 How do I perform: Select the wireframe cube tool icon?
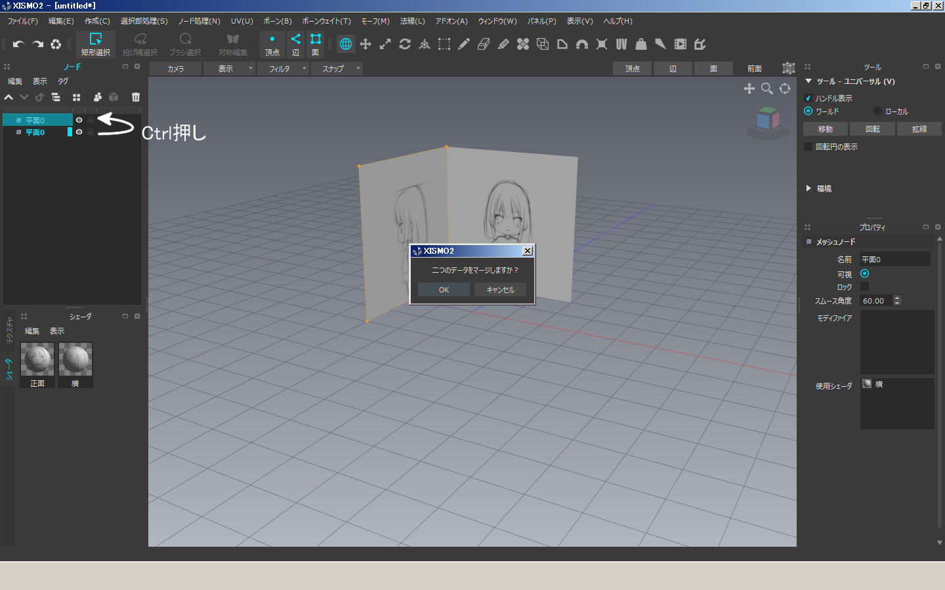pyautogui.click(x=543, y=44)
